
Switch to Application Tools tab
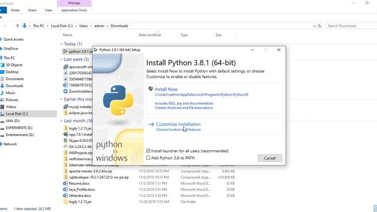pos(74,11)
